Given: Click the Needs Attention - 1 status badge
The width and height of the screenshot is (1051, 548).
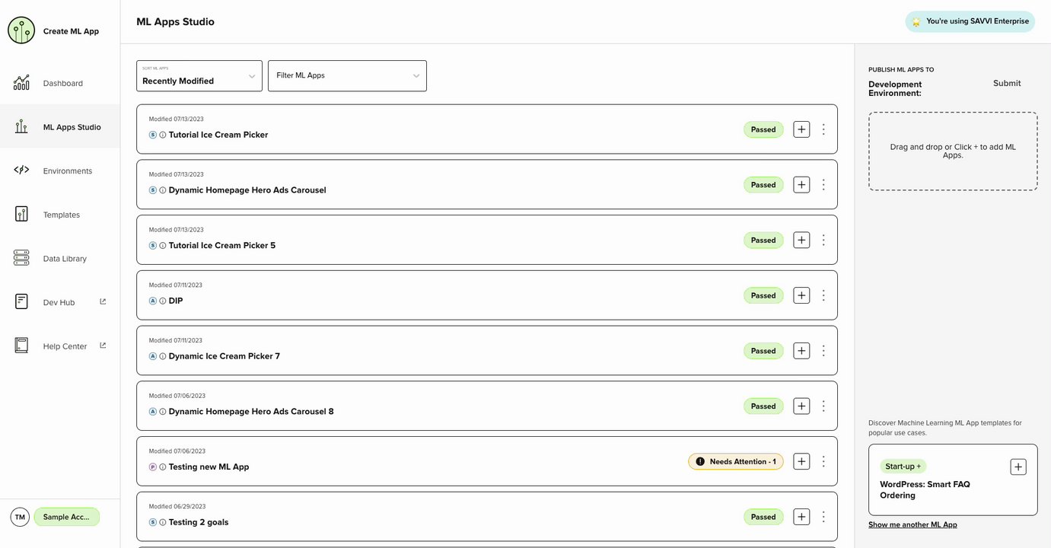Looking at the screenshot, I should pyautogui.click(x=735, y=461).
